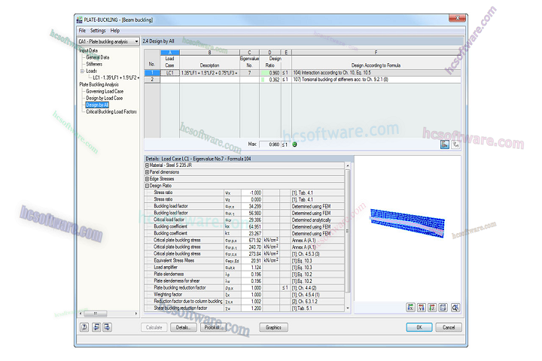Close the PLATE-BUCKLING window
542x361 pixels.
coord(458,18)
